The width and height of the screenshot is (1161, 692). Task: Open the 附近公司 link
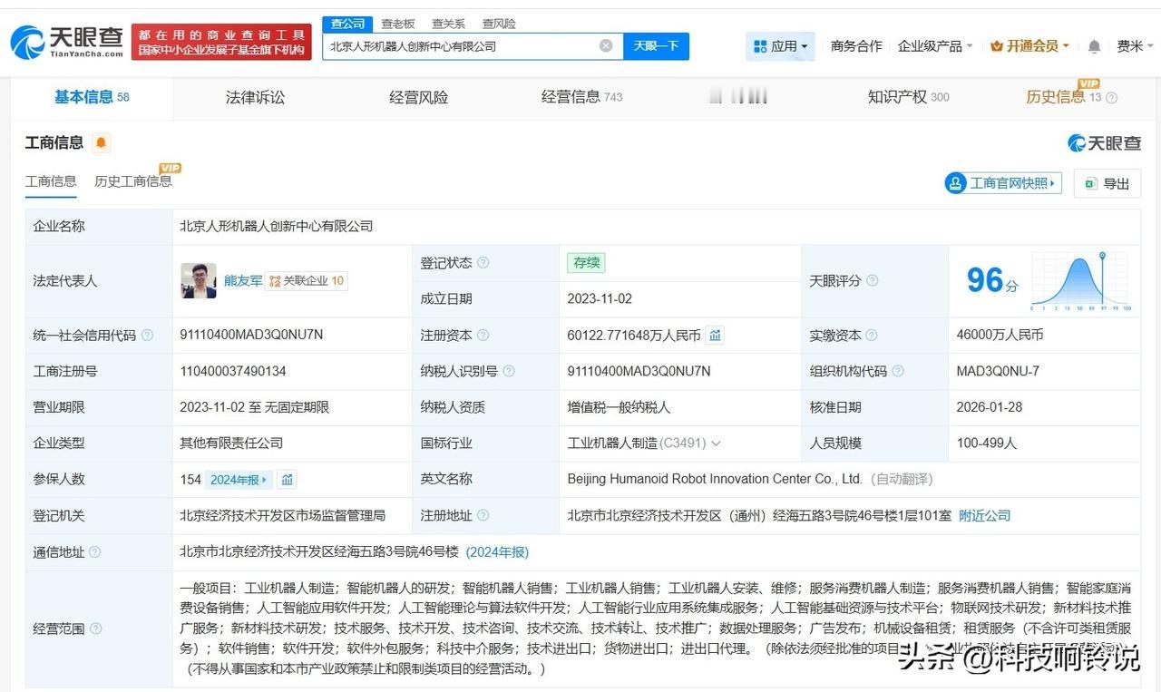point(984,515)
